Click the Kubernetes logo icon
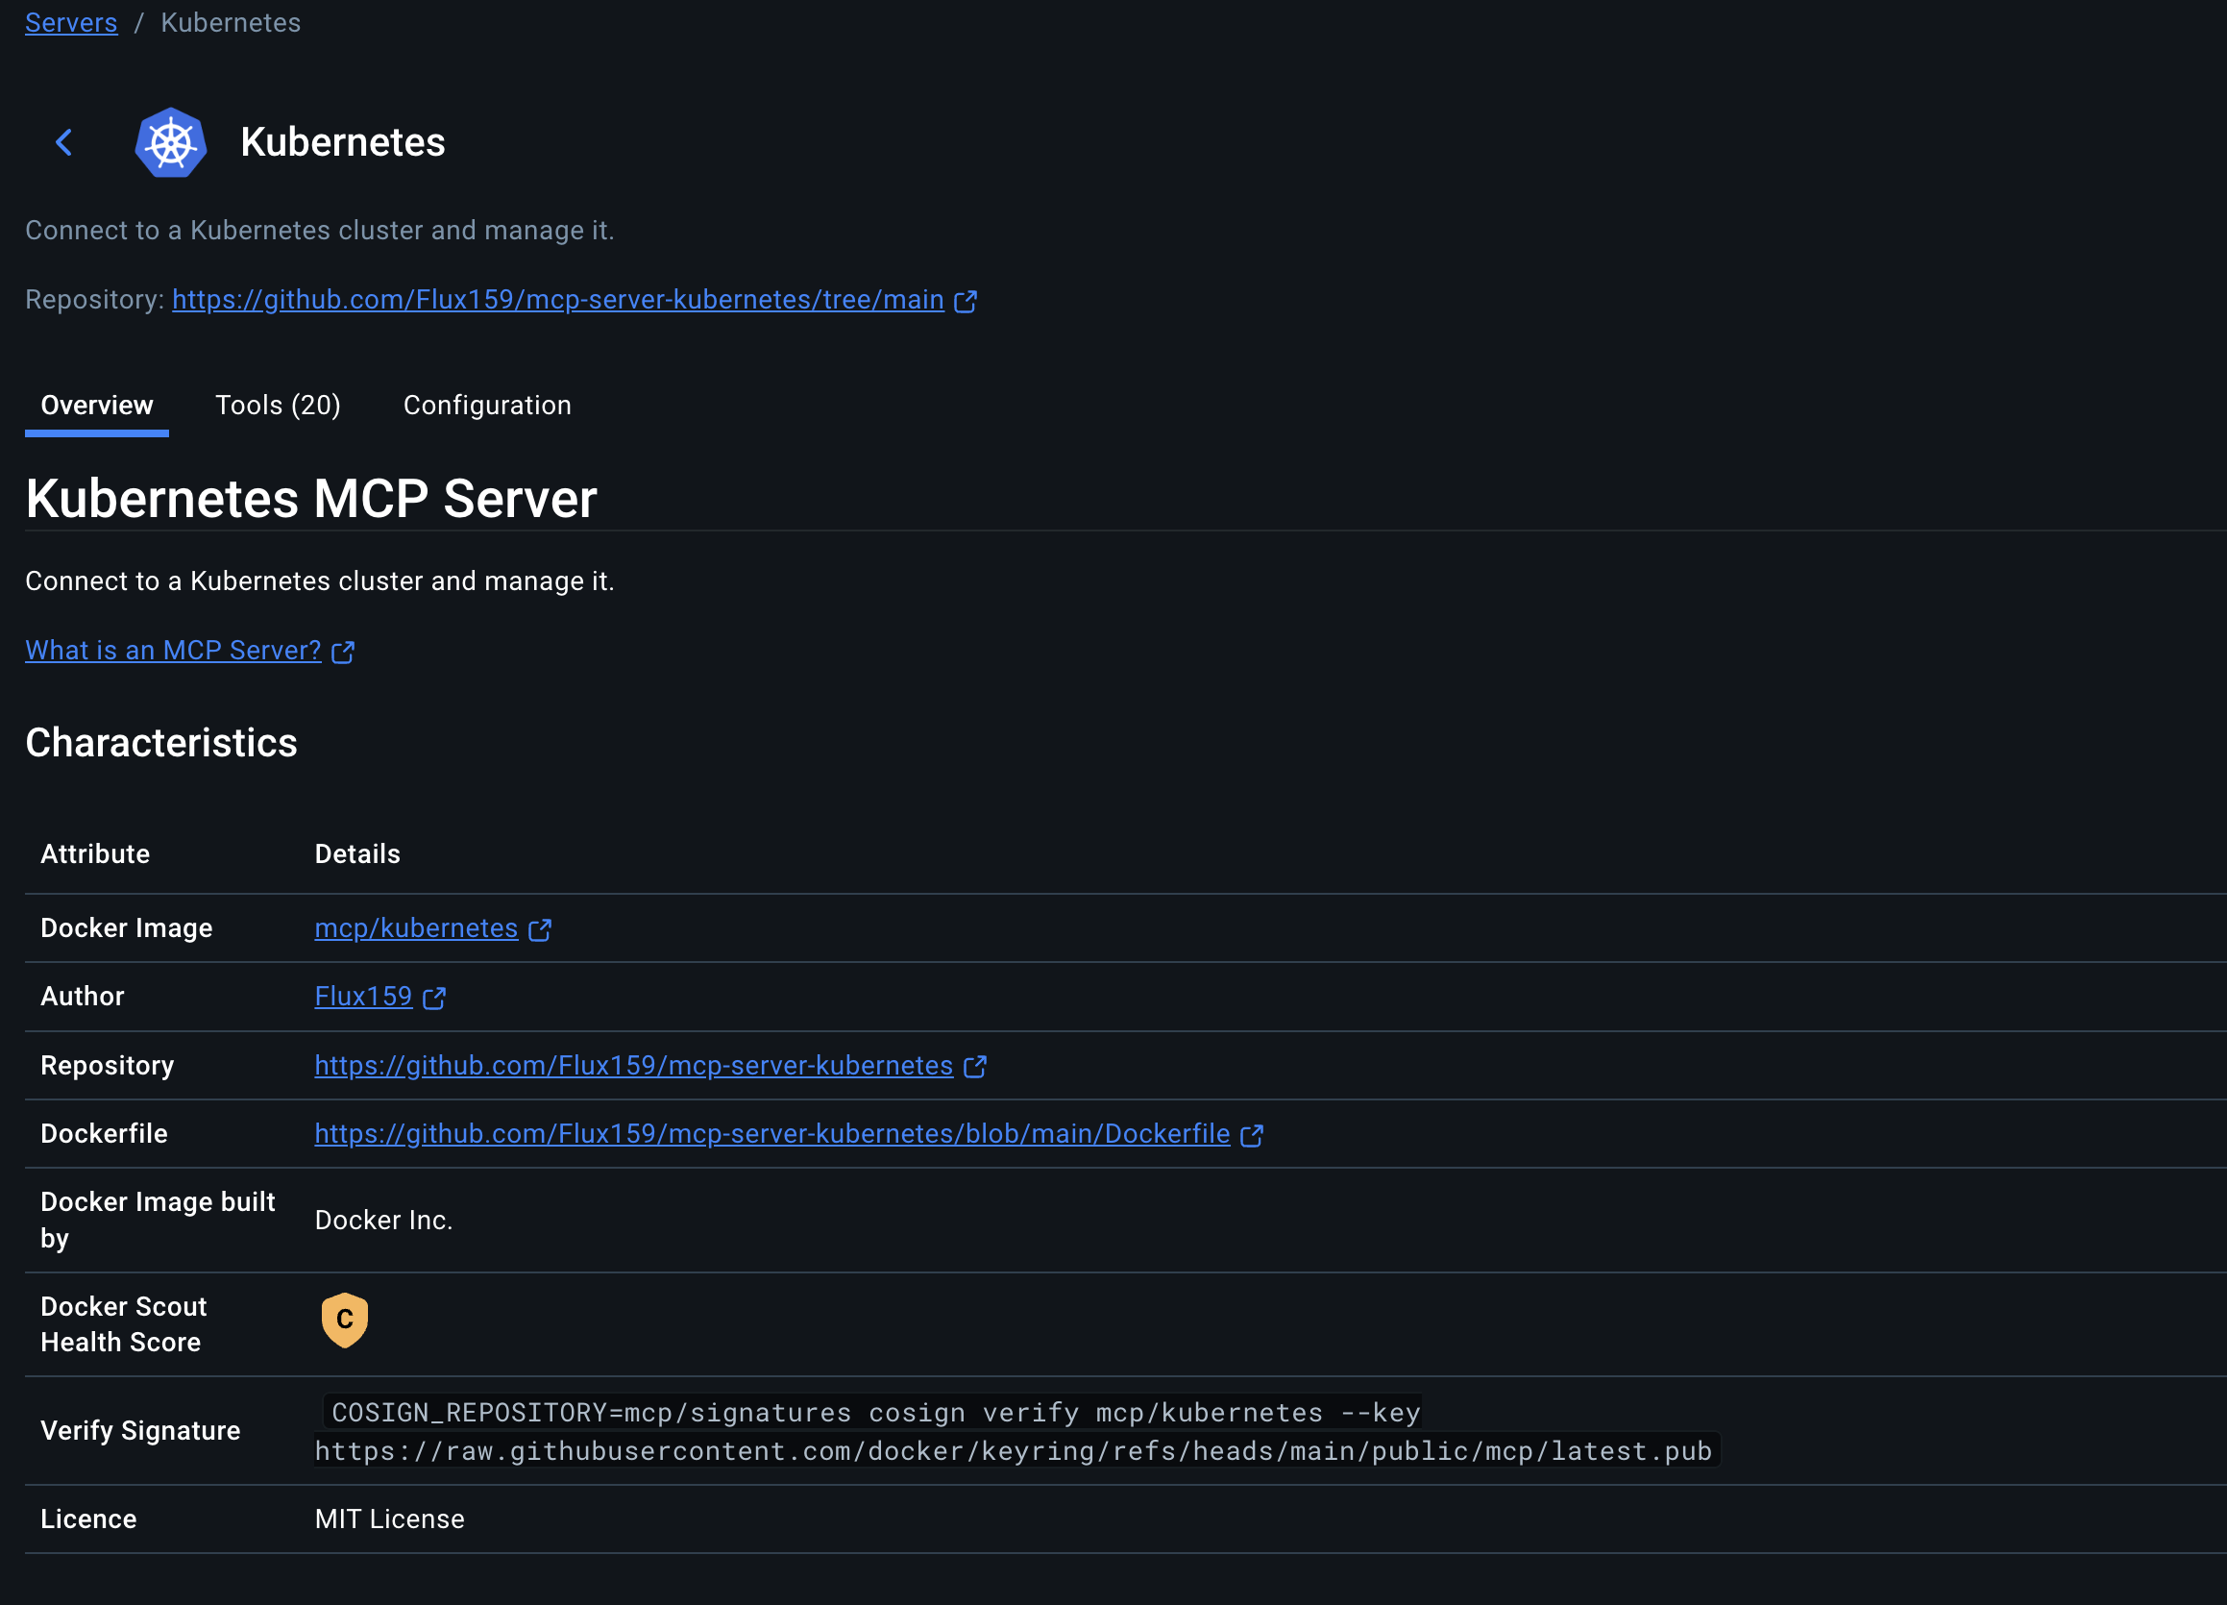2227x1605 pixels. pyautogui.click(x=172, y=142)
